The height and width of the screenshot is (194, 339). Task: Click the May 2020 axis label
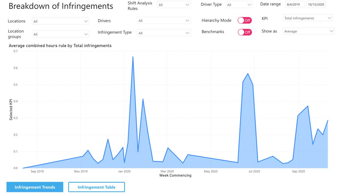(211, 171)
